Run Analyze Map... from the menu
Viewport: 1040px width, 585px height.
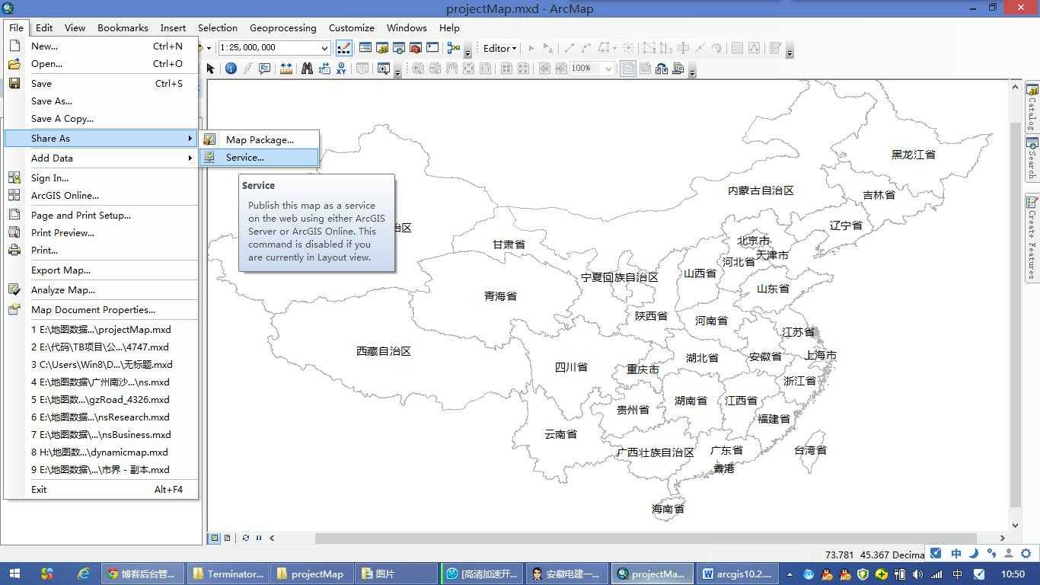[x=101, y=289]
